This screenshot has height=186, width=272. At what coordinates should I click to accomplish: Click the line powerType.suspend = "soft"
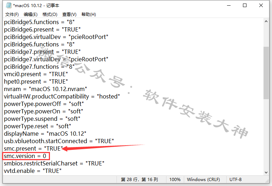coord(42,119)
